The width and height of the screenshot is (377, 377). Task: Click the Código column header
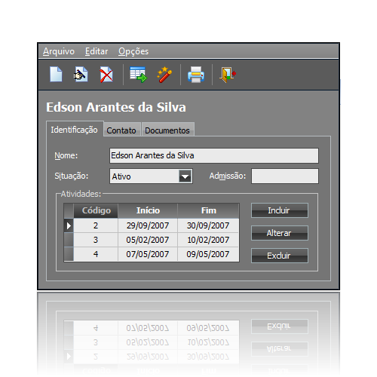(96, 210)
